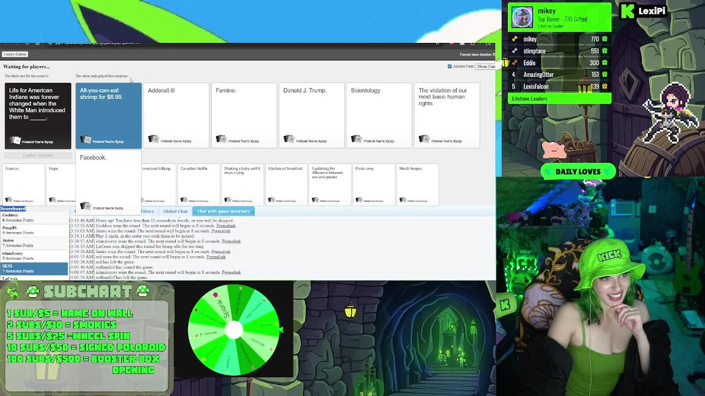The image size is (705, 396).
Task: Click the card stack icon on the Famine card
Action: [x=221, y=140]
